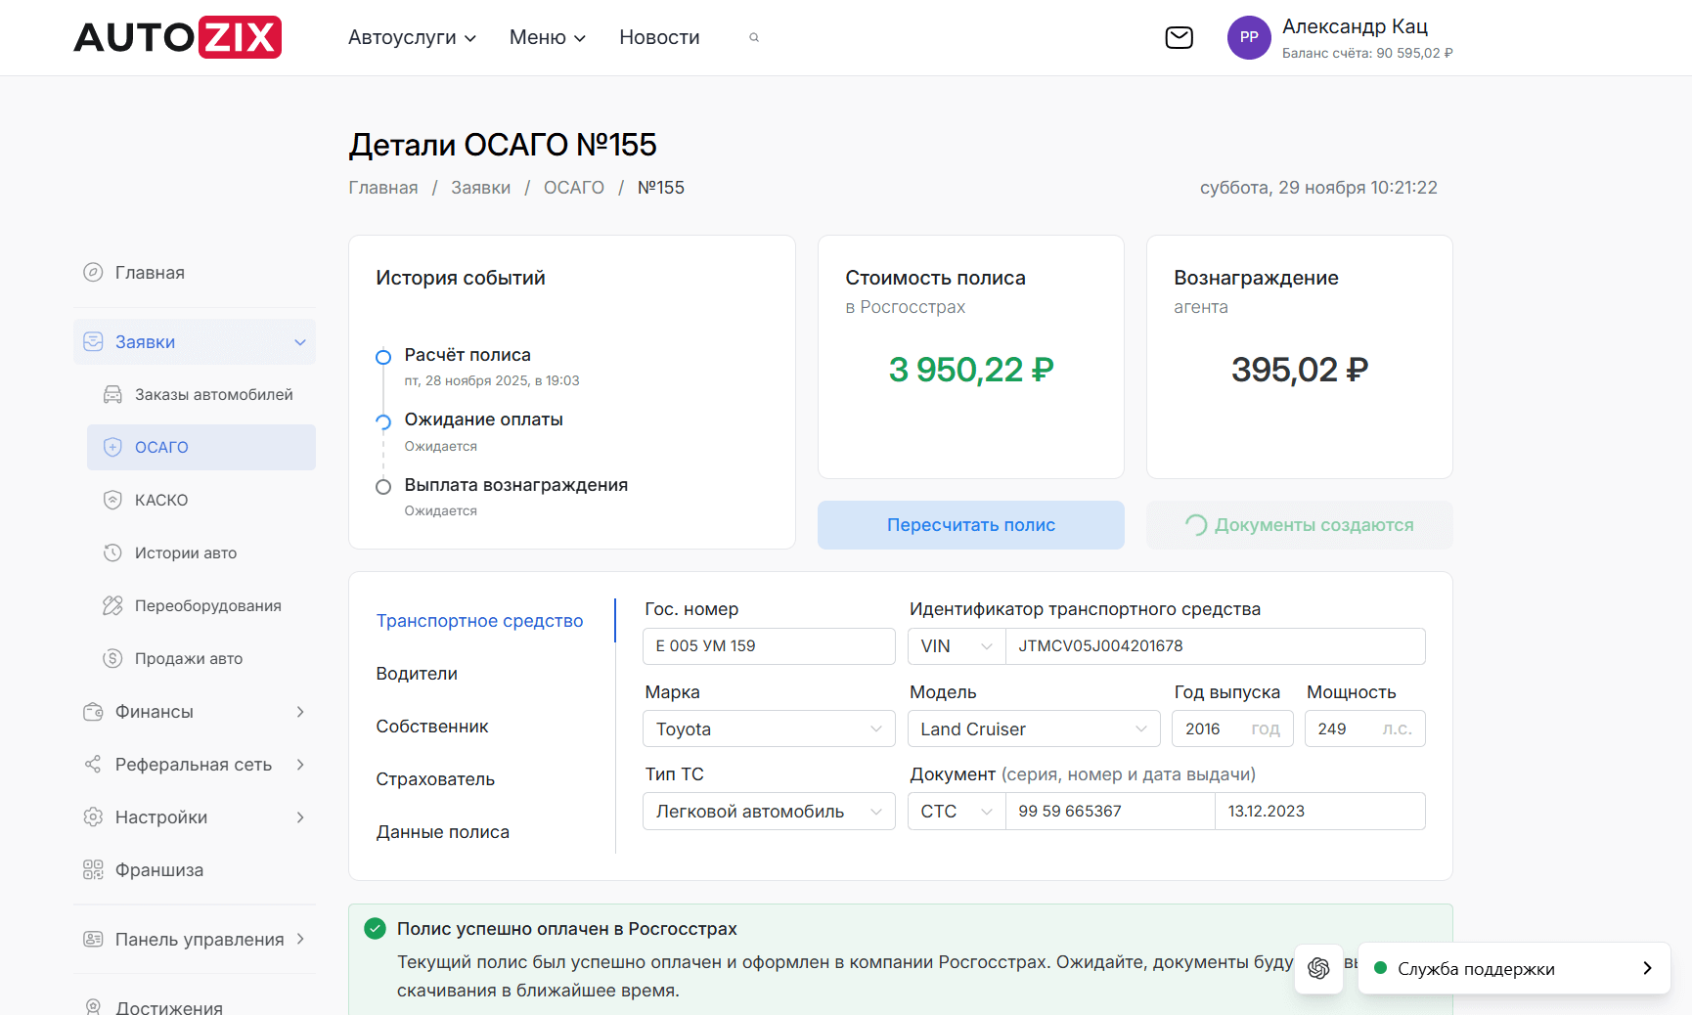This screenshot has height=1015, width=1692.
Task: Expand the Финансы sidebar section
Action: point(299,712)
